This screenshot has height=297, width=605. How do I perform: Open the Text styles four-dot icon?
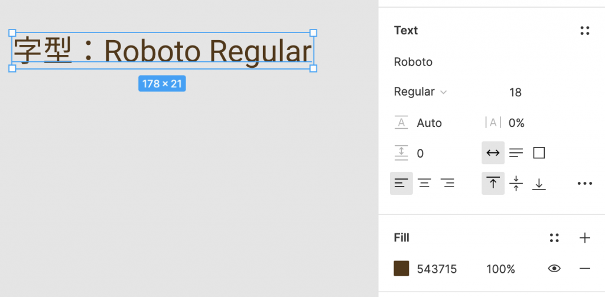tap(584, 31)
